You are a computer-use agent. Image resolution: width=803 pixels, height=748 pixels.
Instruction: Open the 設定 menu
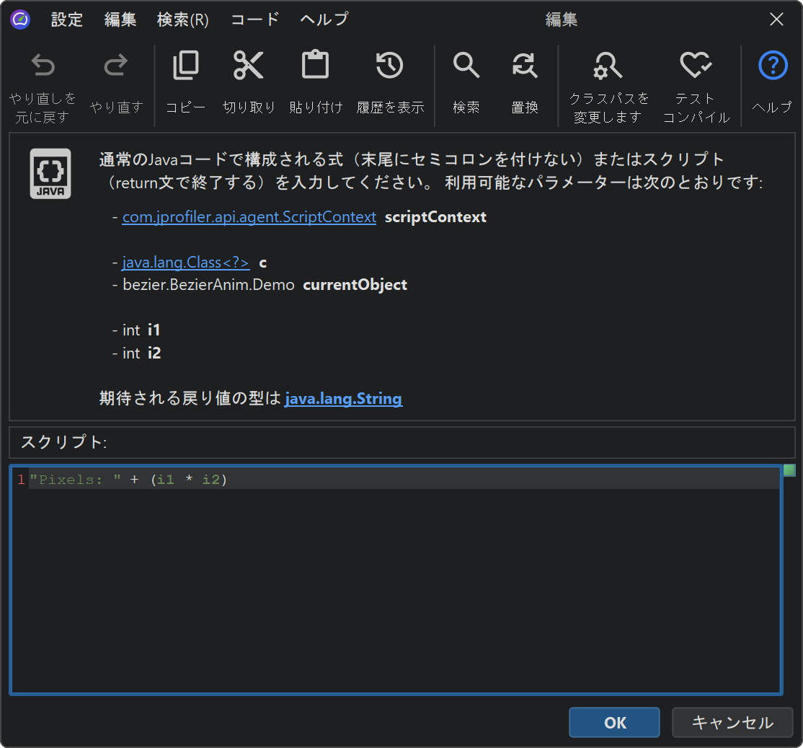tap(67, 19)
